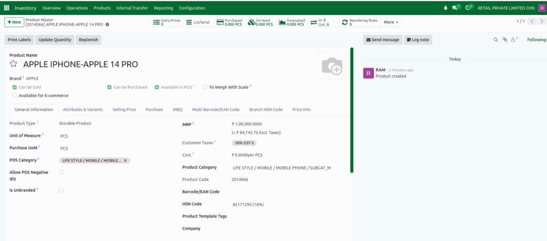Viewport: 547px width, 241px height.
Task: Go to previous record arrow
Action: point(532,21)
